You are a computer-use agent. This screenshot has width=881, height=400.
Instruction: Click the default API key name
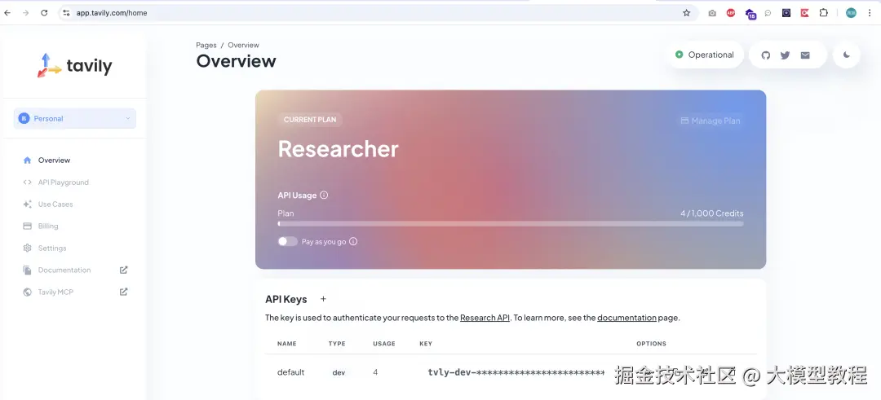point(291,372)
